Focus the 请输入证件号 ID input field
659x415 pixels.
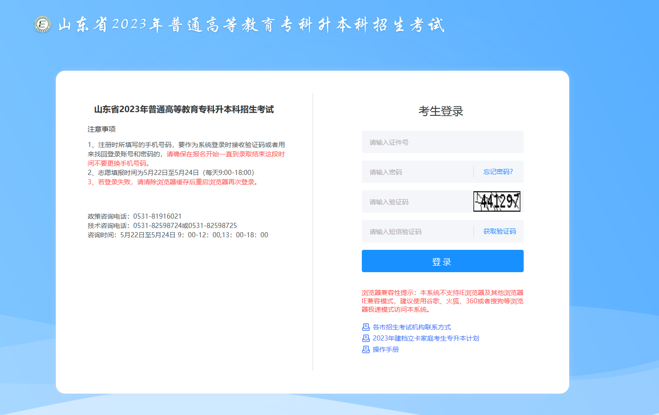coord(443,142)
